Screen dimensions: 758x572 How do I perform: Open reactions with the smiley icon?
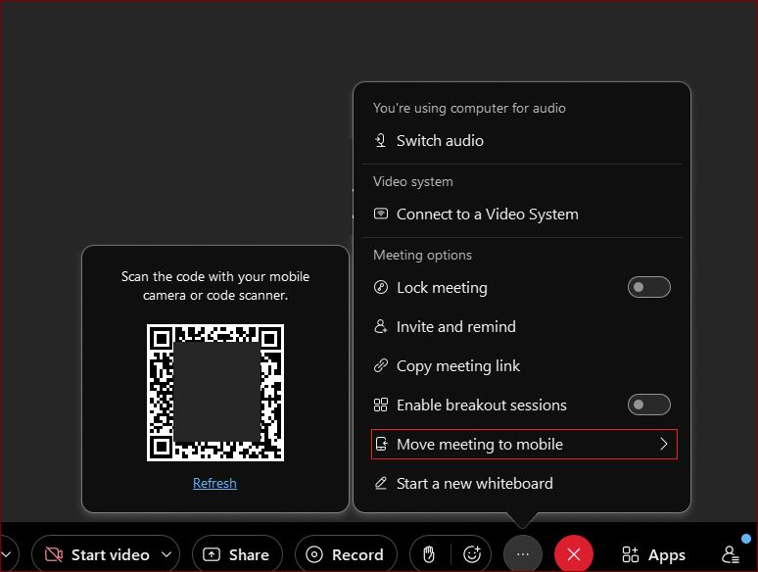(472, 554)
